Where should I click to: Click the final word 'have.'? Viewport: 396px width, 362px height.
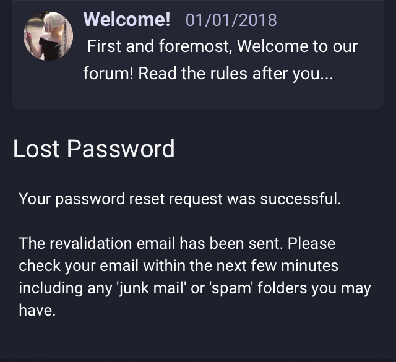click(37, 310)
